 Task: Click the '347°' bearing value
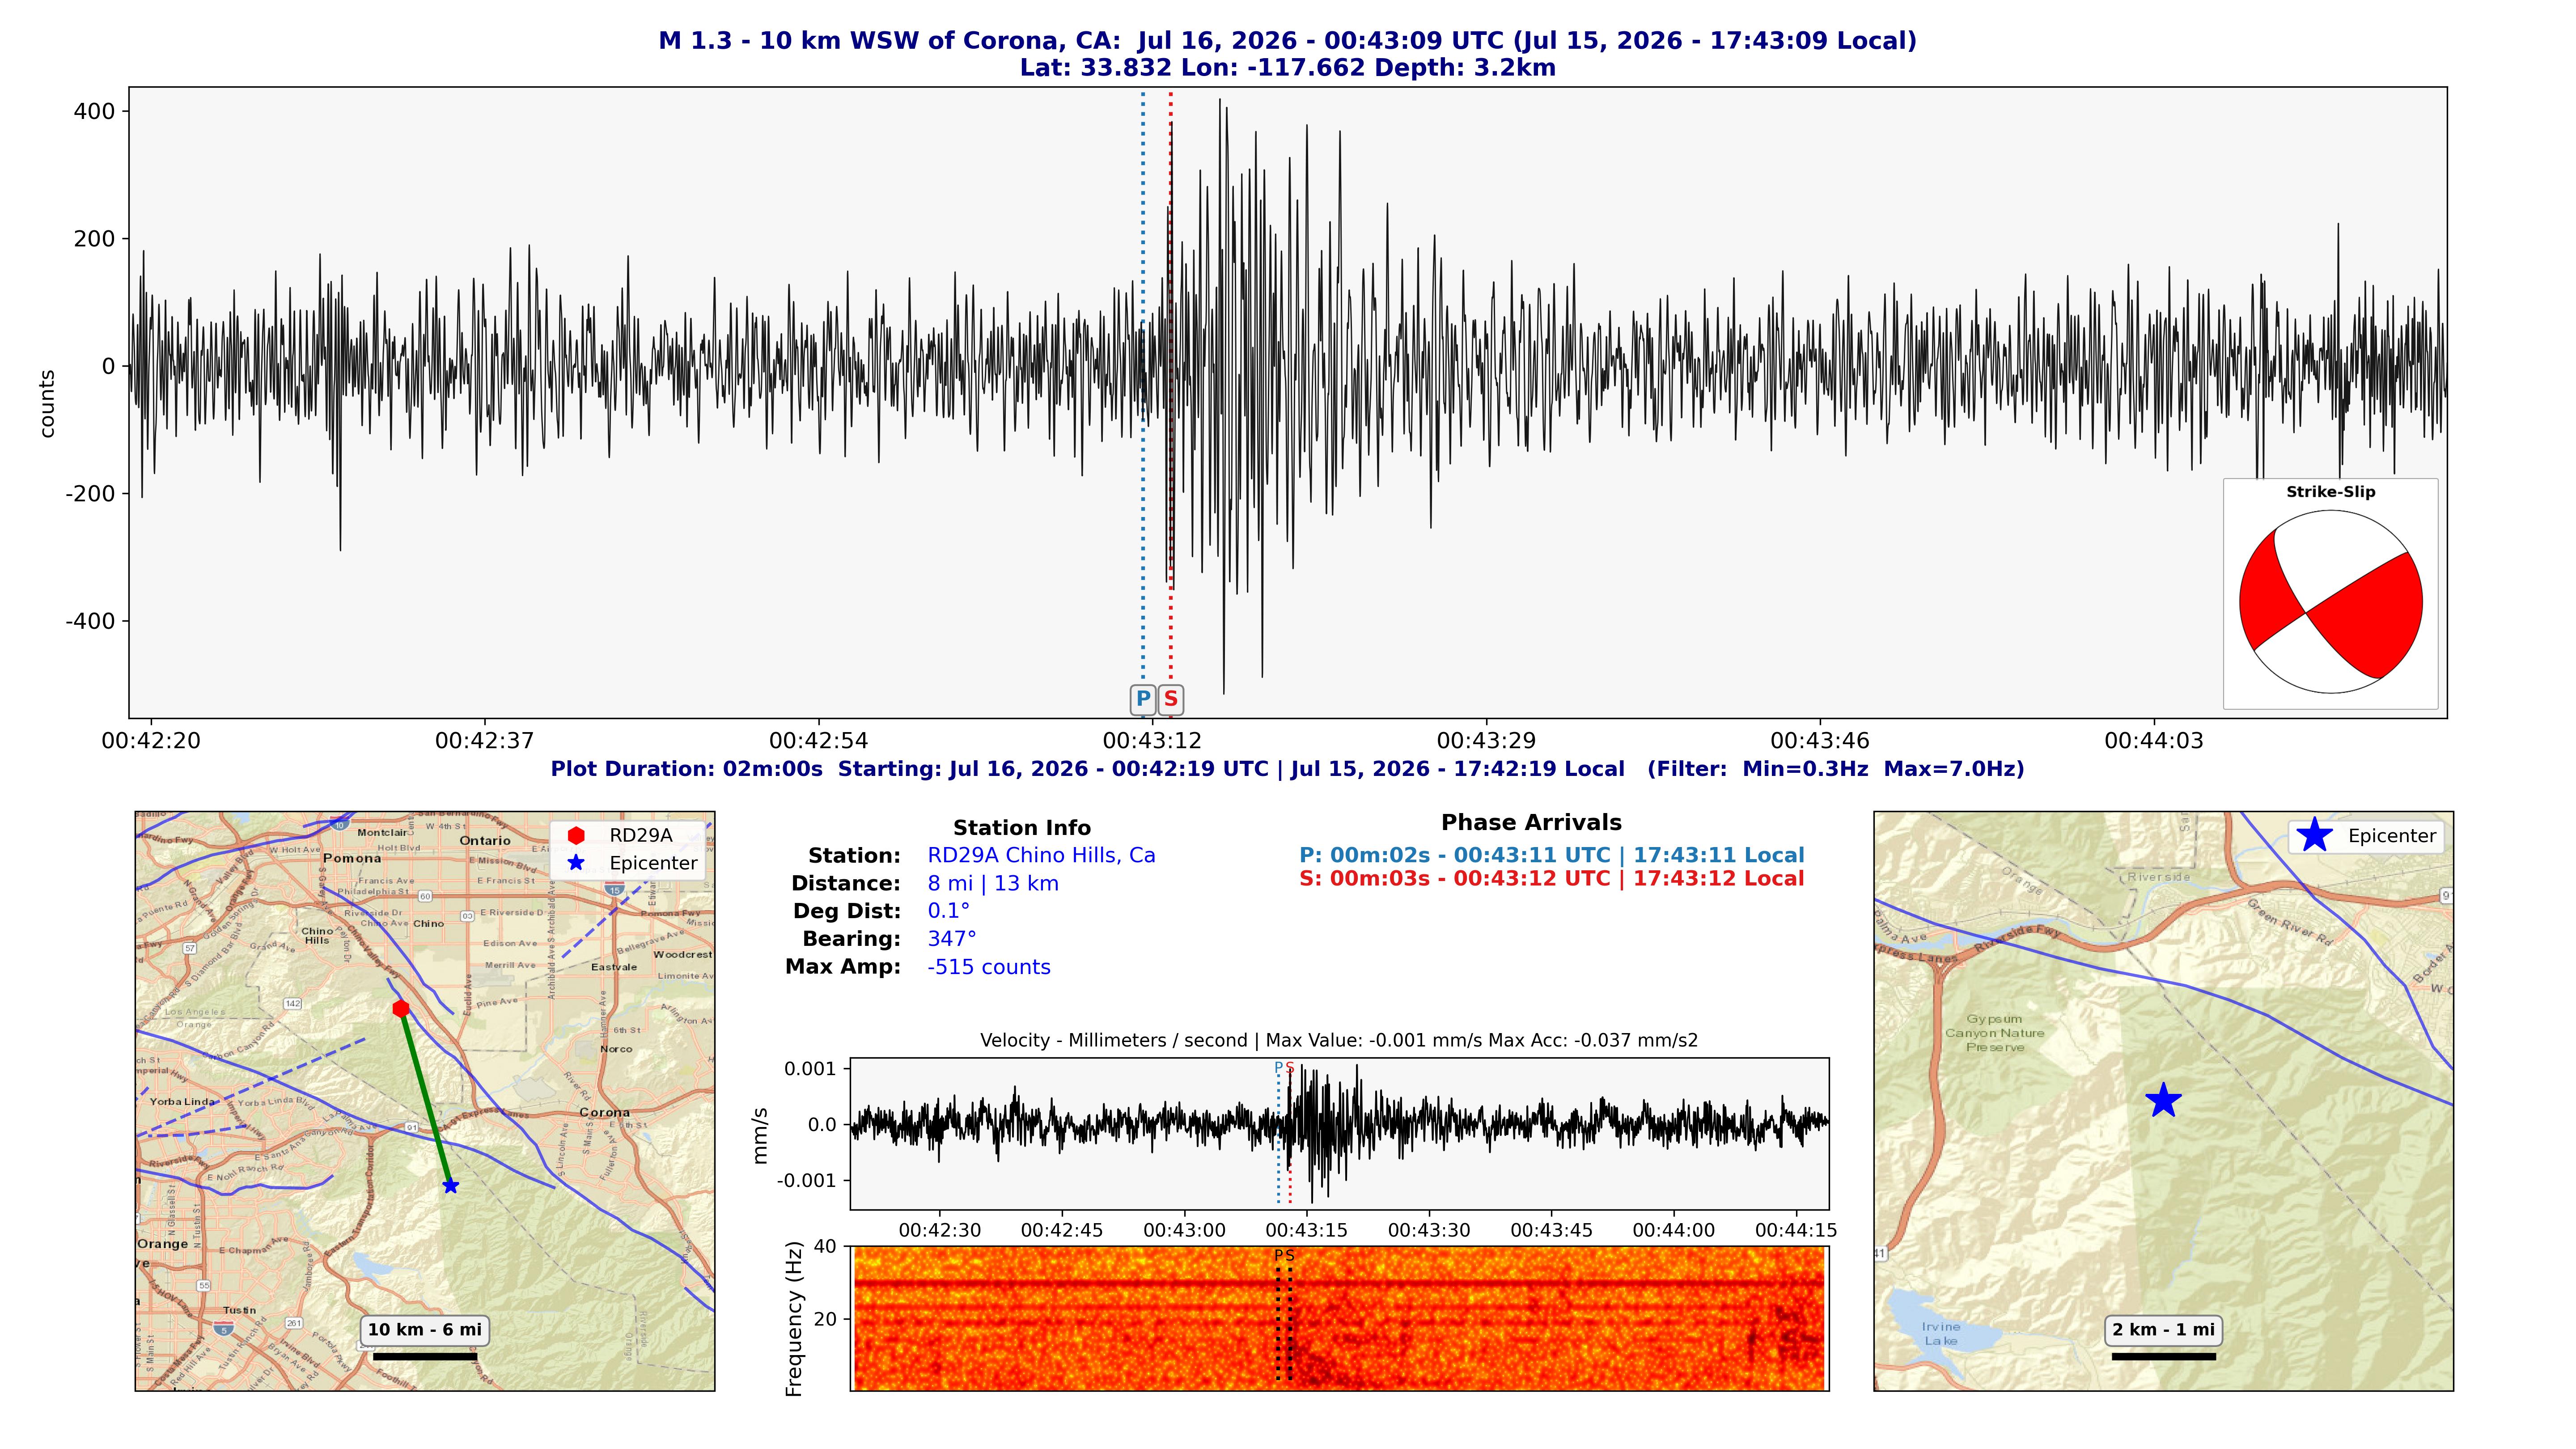[952, 939]
